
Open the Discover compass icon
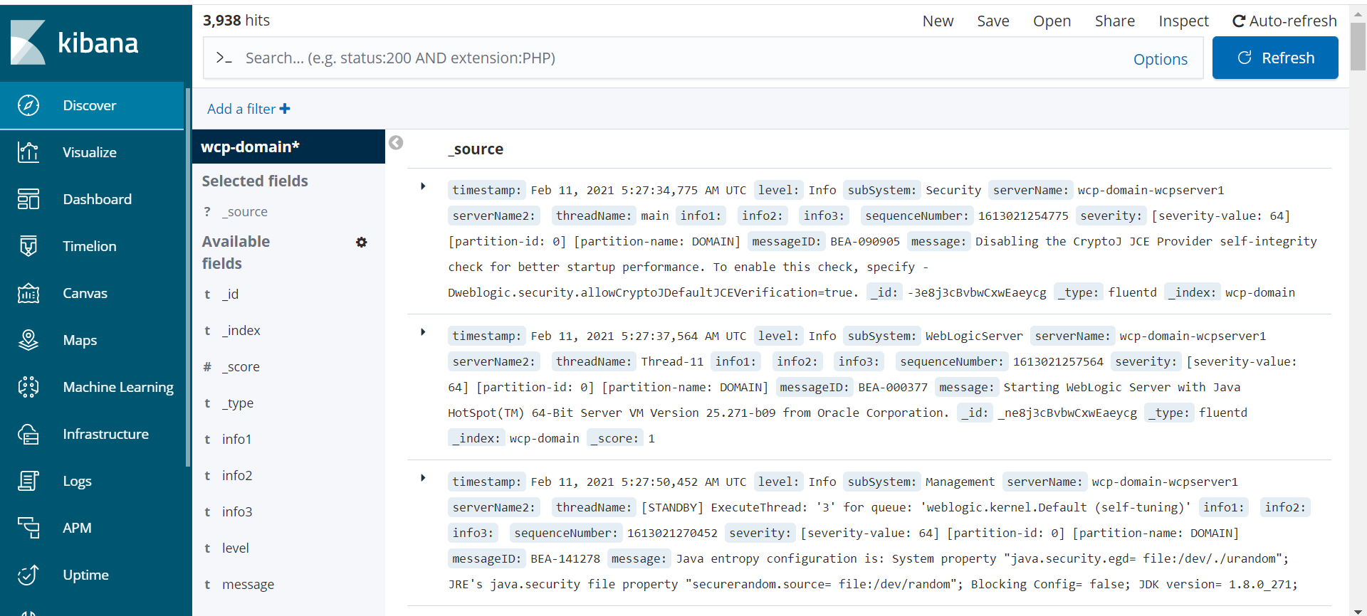[28, 105]
